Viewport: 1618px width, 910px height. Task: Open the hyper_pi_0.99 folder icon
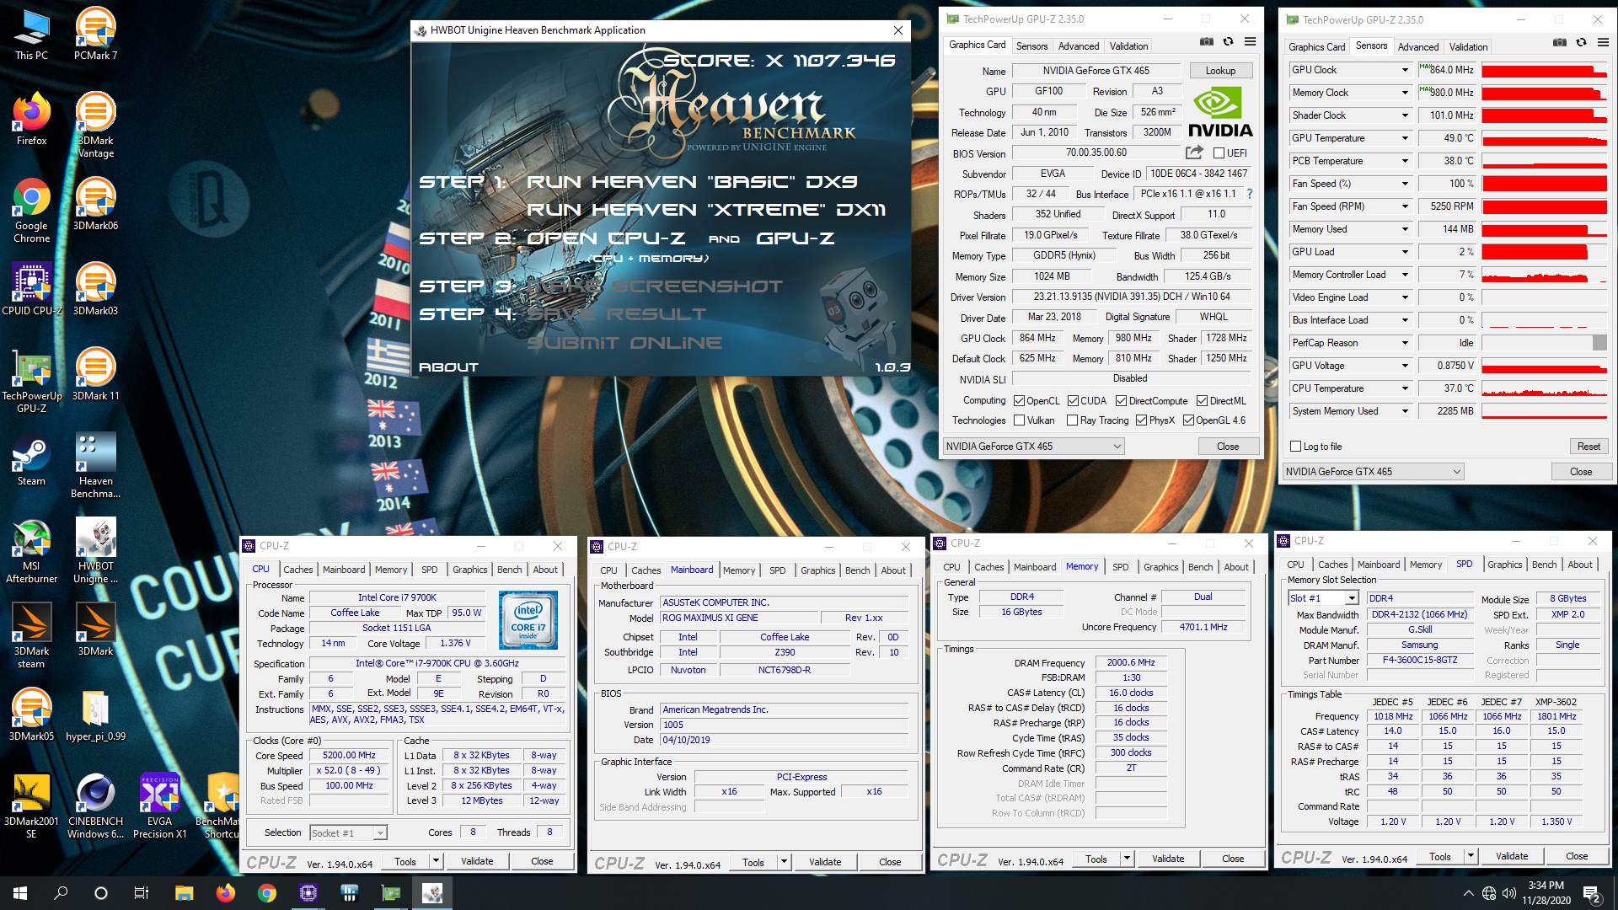coord(95,715)
